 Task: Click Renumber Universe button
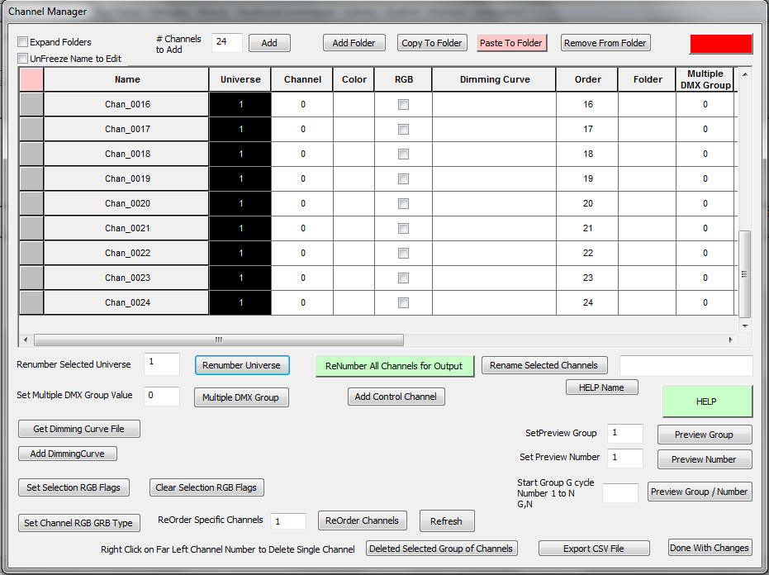click(242, 365)
